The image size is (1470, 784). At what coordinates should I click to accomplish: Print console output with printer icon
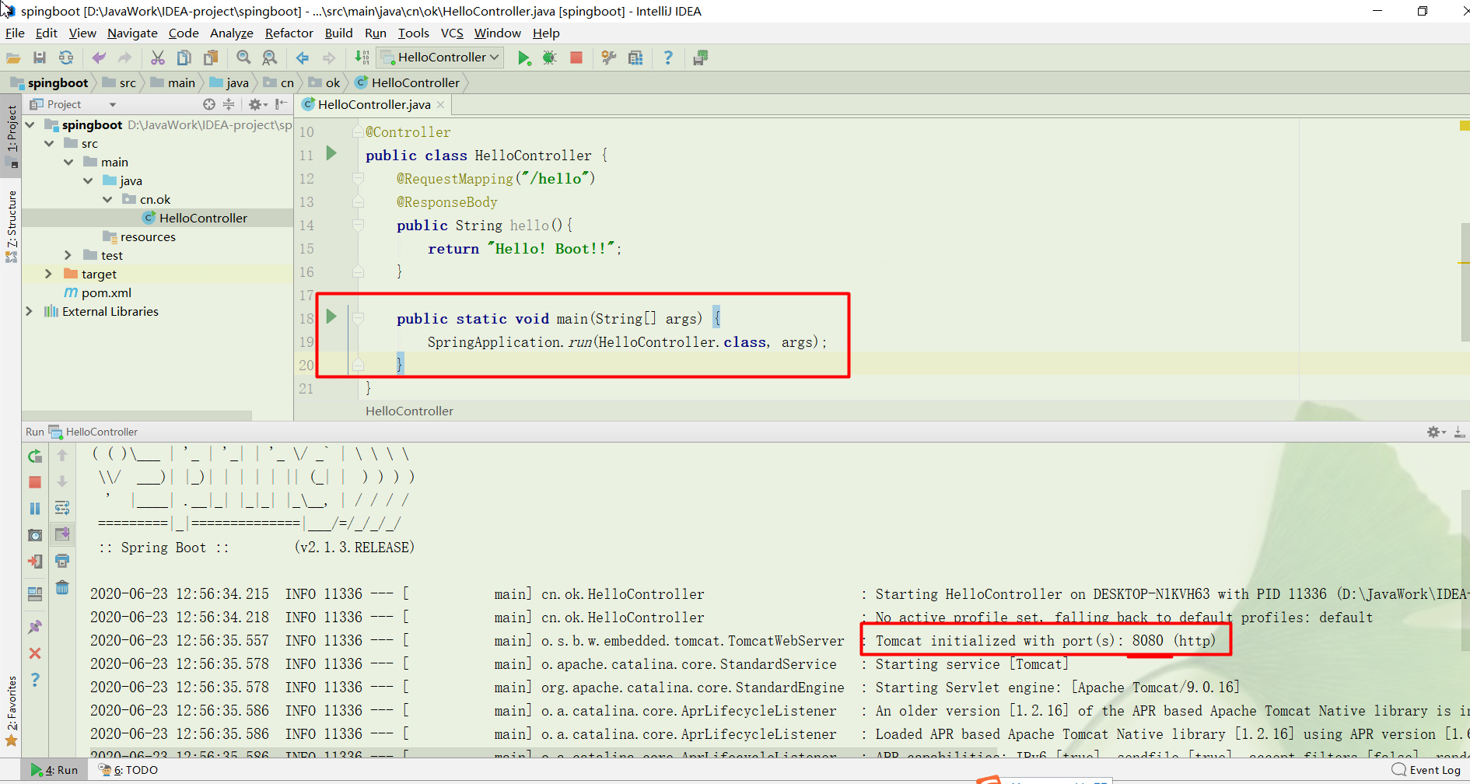(62, 561)
